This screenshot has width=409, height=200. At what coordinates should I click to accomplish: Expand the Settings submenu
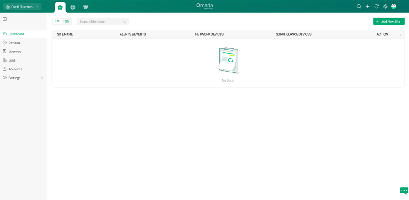[x=23, y=78]
